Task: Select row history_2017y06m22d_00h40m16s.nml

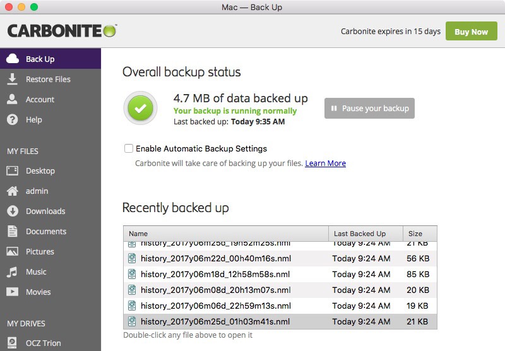Action: point(280,258)
